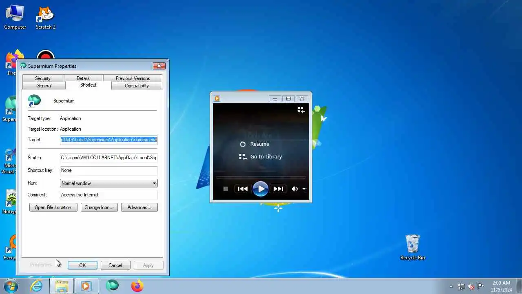Play the media in Media Player
The width and height of the screenshot is (522, 294).
pos(261,189)
